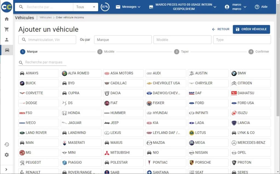Open the customers person icon in sidebar
This screenshot has height=174, width=280.
click(7, 40)
